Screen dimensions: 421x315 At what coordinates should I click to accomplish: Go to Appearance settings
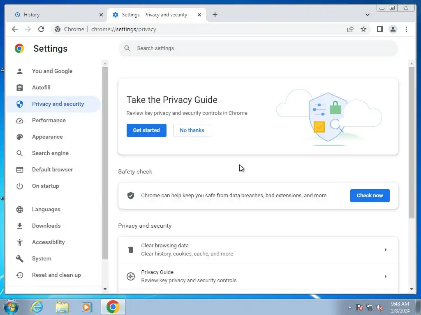48,137
